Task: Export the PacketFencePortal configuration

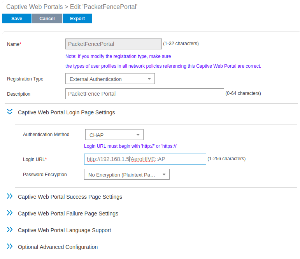Action: tap(77, 19)
